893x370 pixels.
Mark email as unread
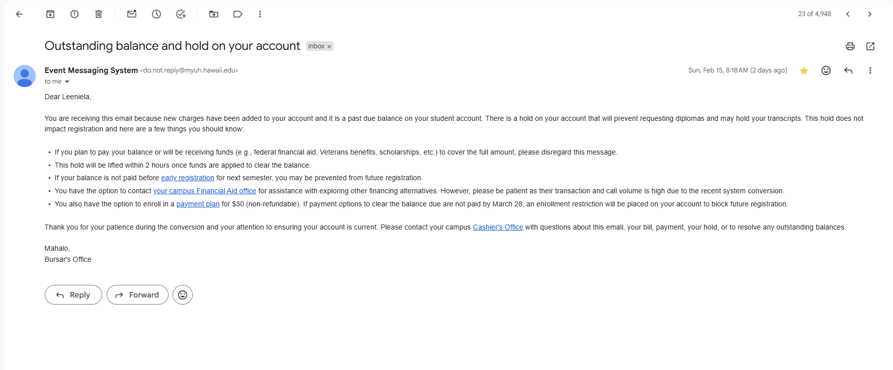pos(132,14)
